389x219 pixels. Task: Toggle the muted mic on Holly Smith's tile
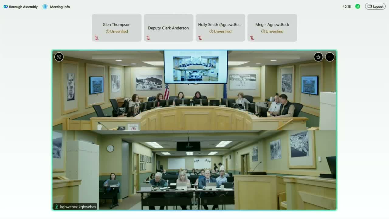pos(200,38)
